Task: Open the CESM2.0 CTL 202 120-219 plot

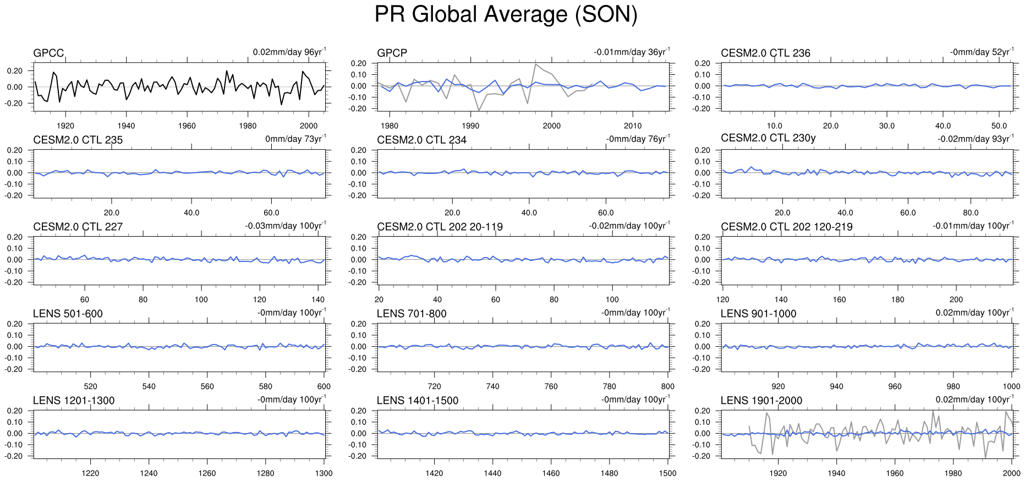Action: coord(867,260)
